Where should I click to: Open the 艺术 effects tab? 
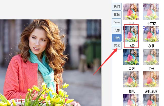(117, 46)
